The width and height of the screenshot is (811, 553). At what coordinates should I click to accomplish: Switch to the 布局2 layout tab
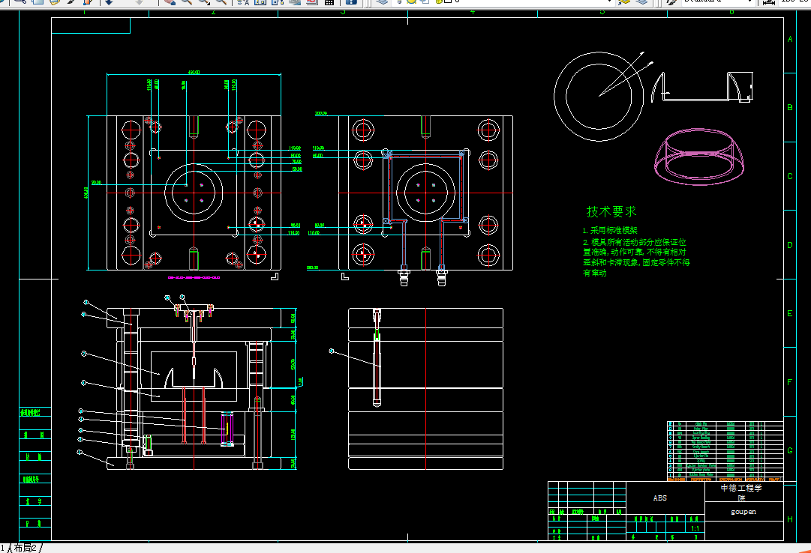(x=24, y=548)
